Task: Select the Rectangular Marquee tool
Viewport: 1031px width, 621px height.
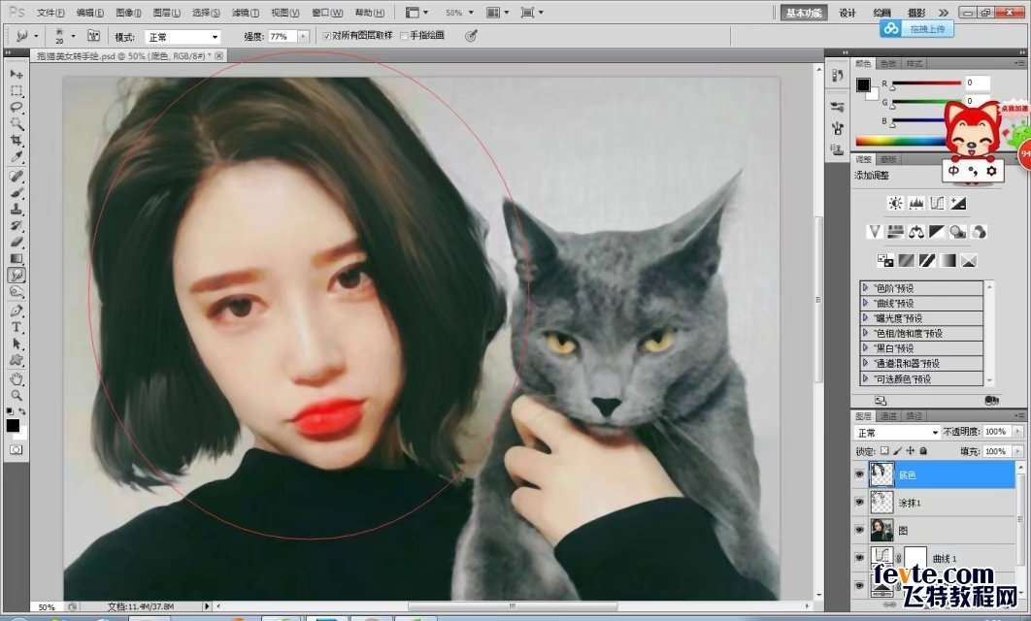Action: (x=17, y=90)
